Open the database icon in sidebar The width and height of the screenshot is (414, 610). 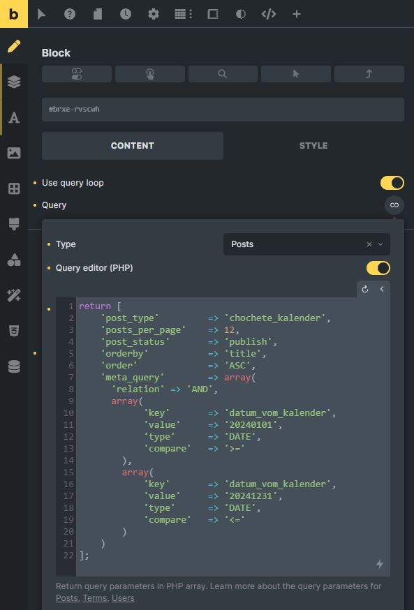click(14, 367)
